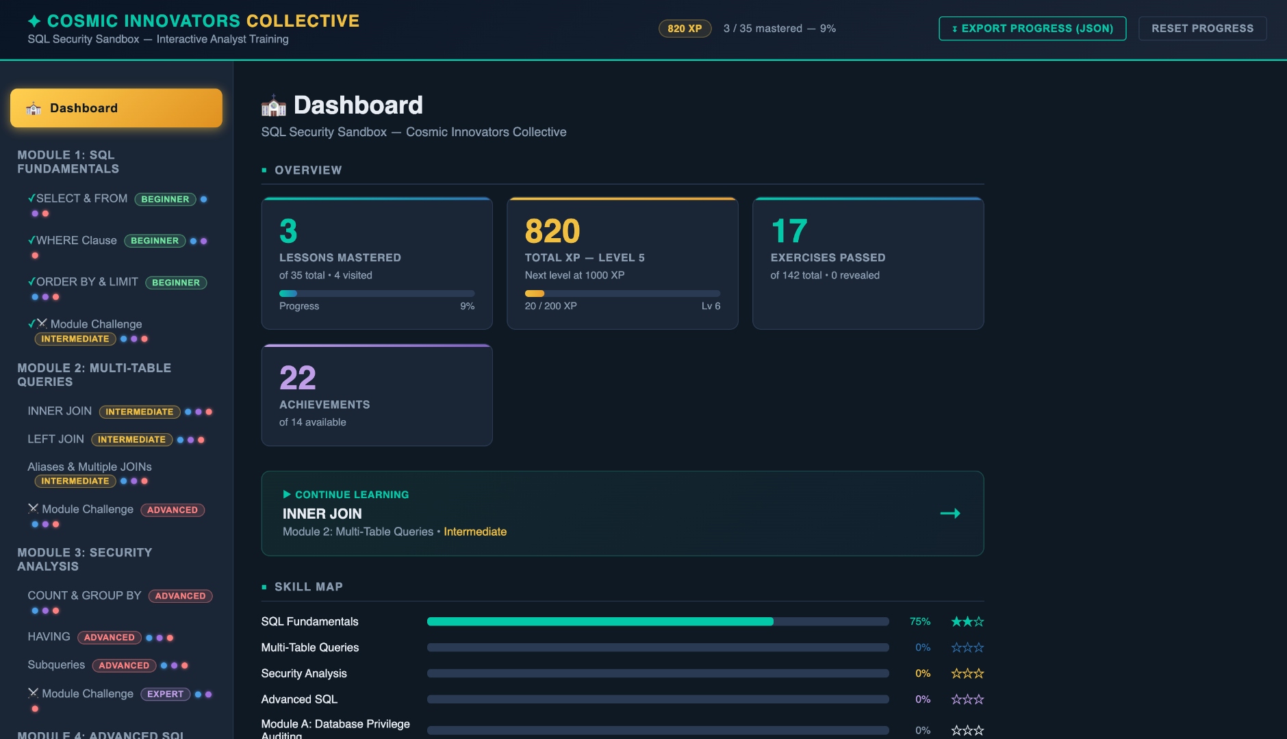Click the SQL Fundamentals skill progress bar

coord(658,621)
